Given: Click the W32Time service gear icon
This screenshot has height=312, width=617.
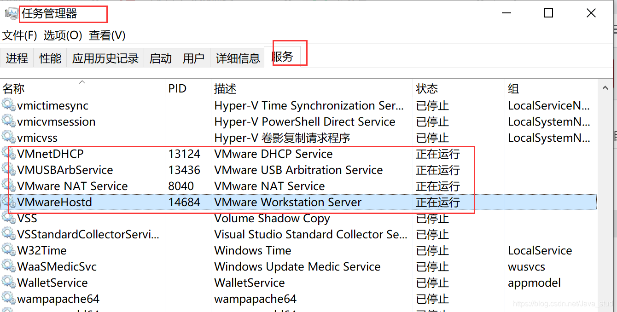Looking at the screenshot, I should [x=9, y=250].
